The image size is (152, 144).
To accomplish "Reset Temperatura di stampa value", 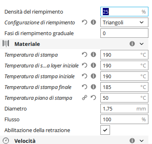I will pyautogui.click(x=84, y=55).
